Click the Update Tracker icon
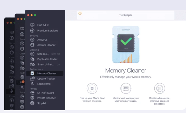This screenshot has width=186, height=113. 32,78
